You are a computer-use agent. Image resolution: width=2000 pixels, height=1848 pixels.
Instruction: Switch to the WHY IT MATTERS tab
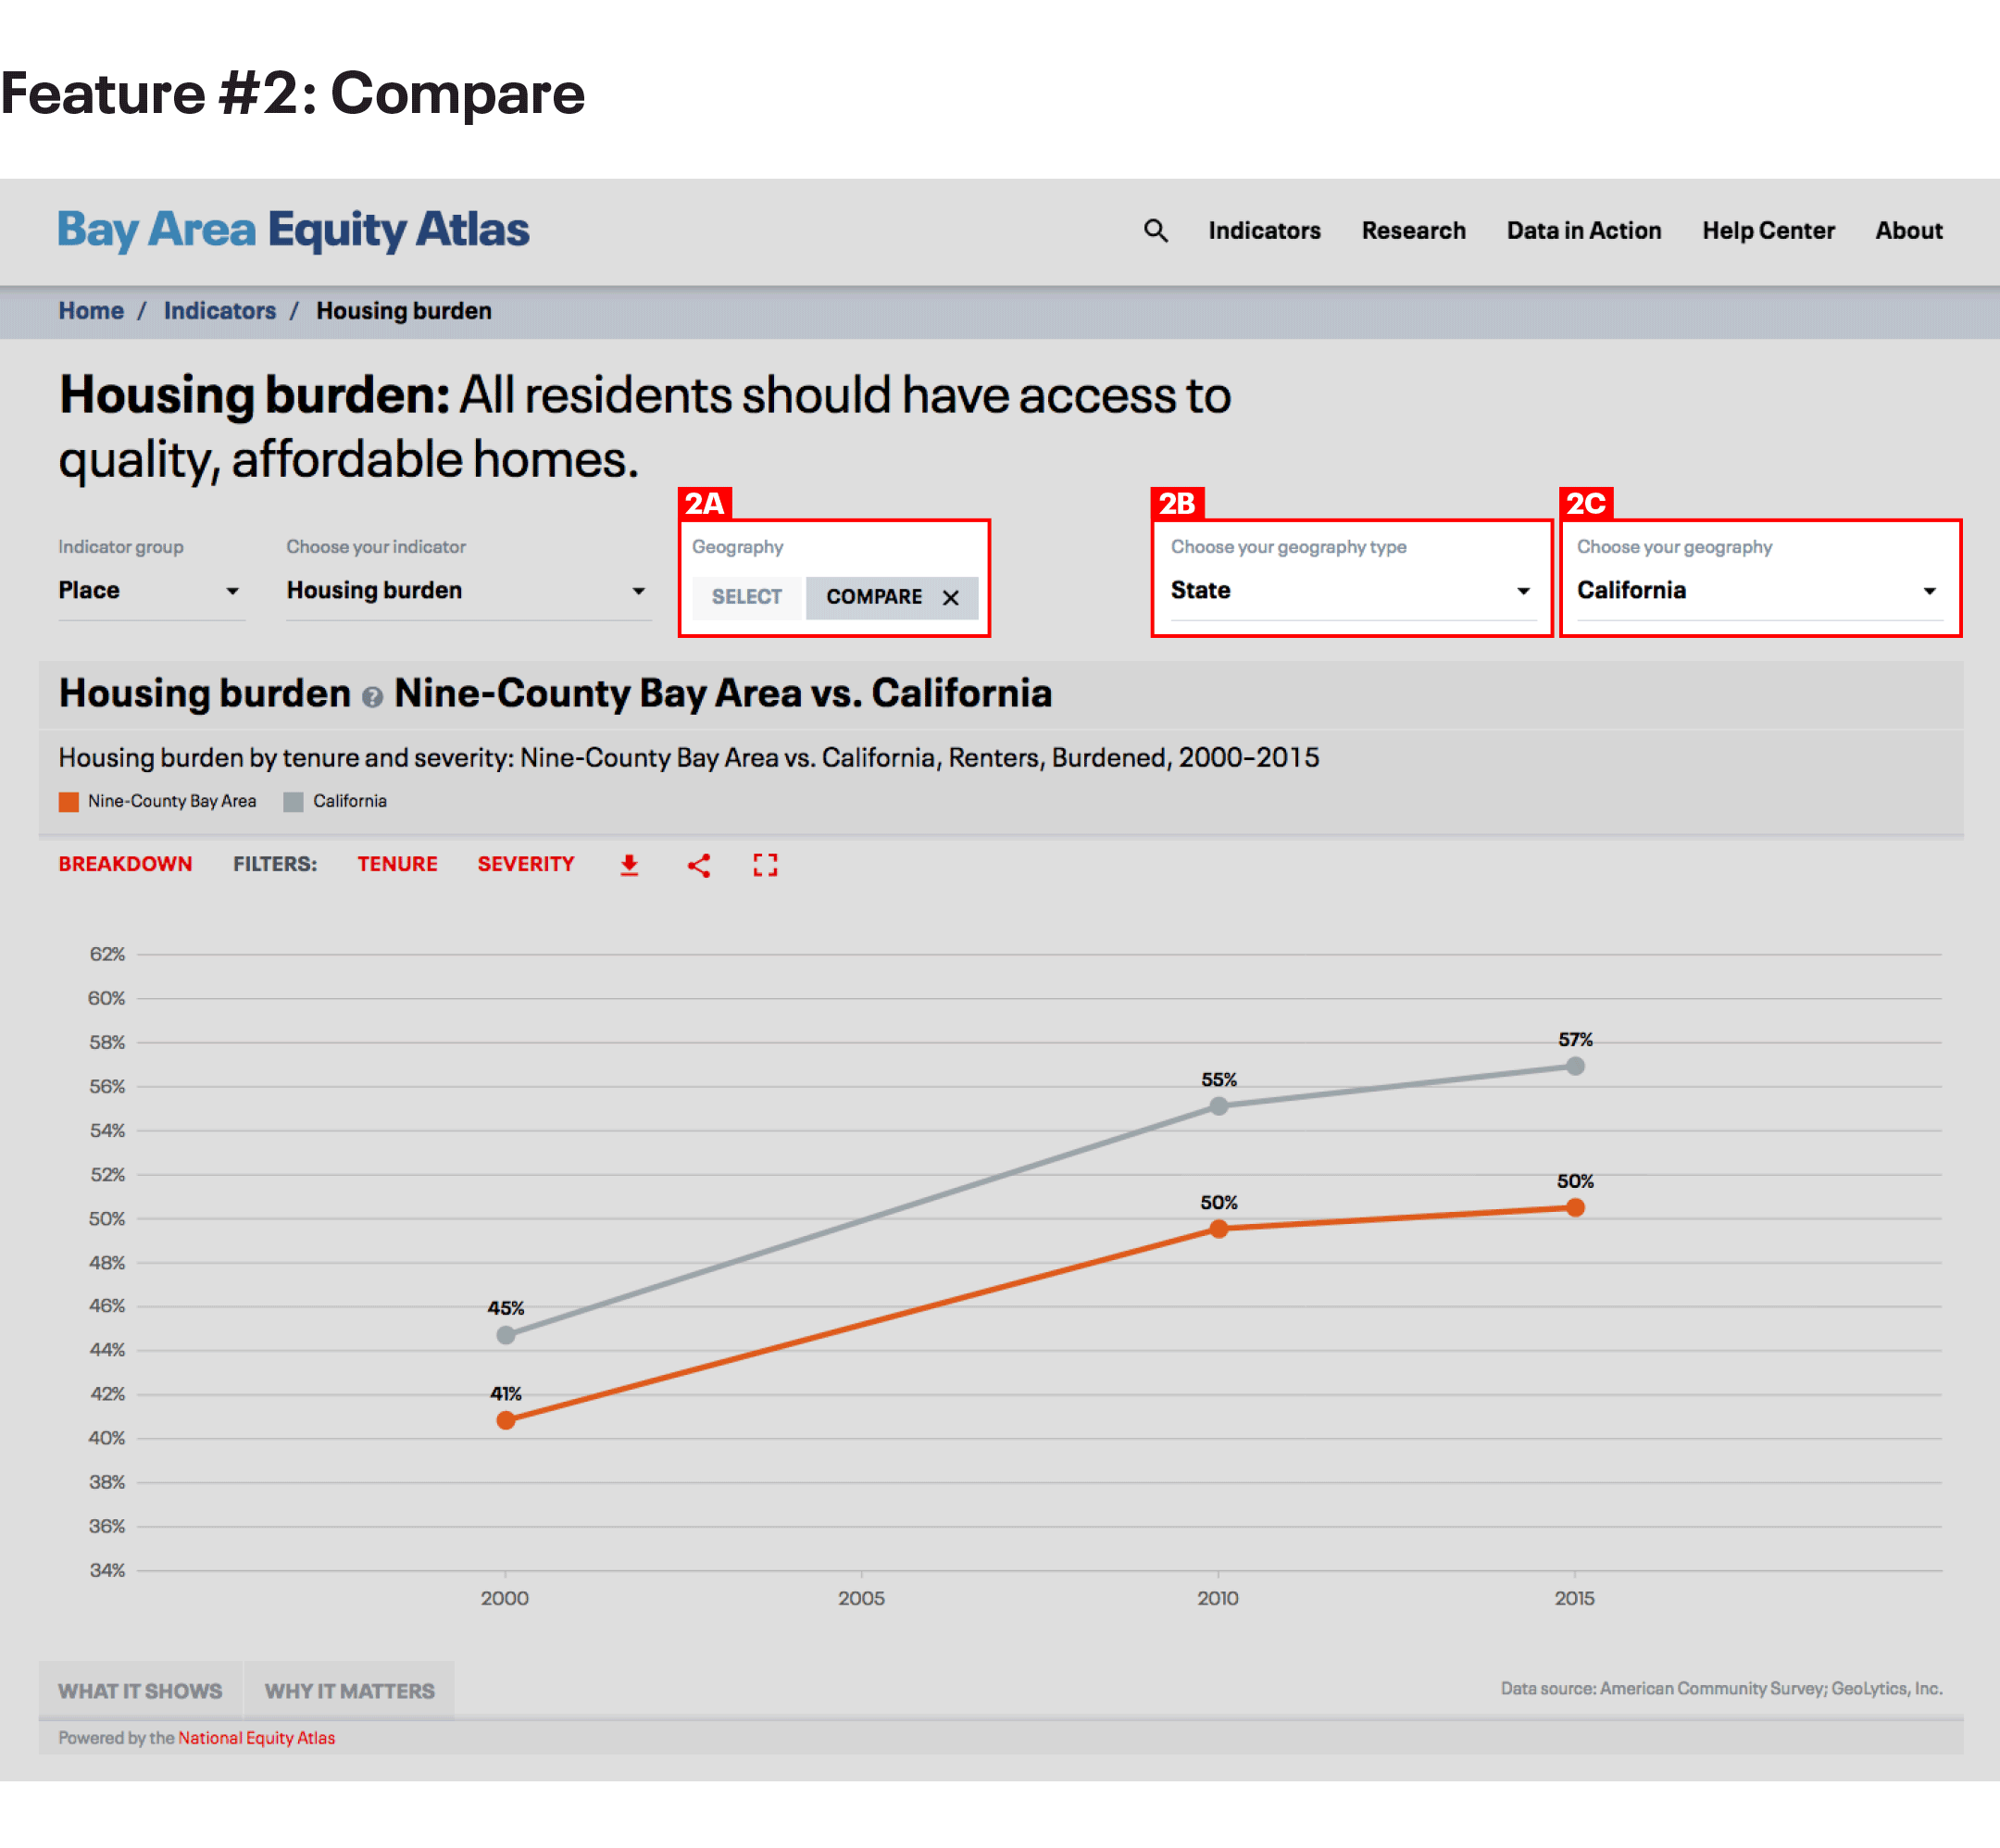(x=349, y=1691)
